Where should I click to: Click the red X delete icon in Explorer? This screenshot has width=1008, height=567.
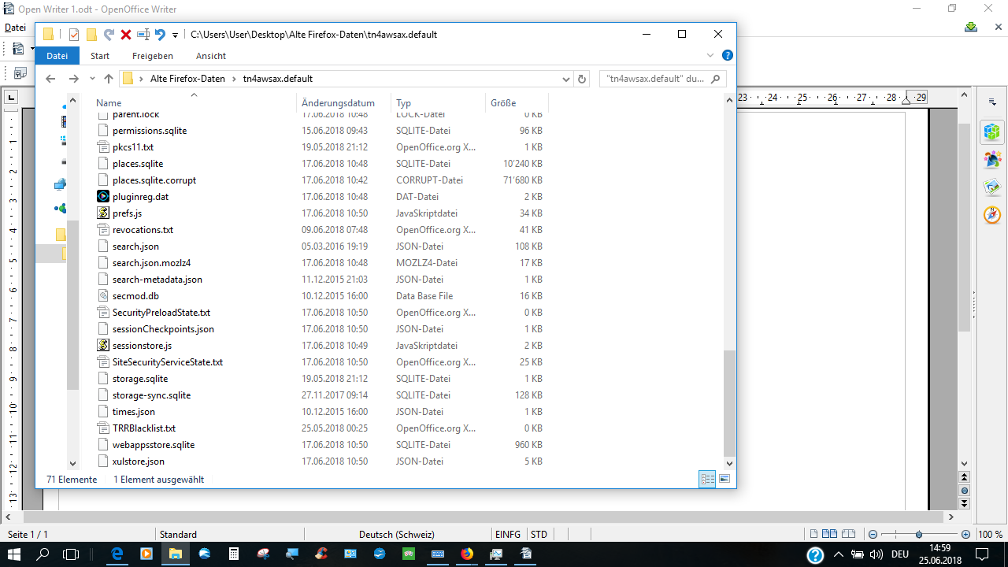125,35
